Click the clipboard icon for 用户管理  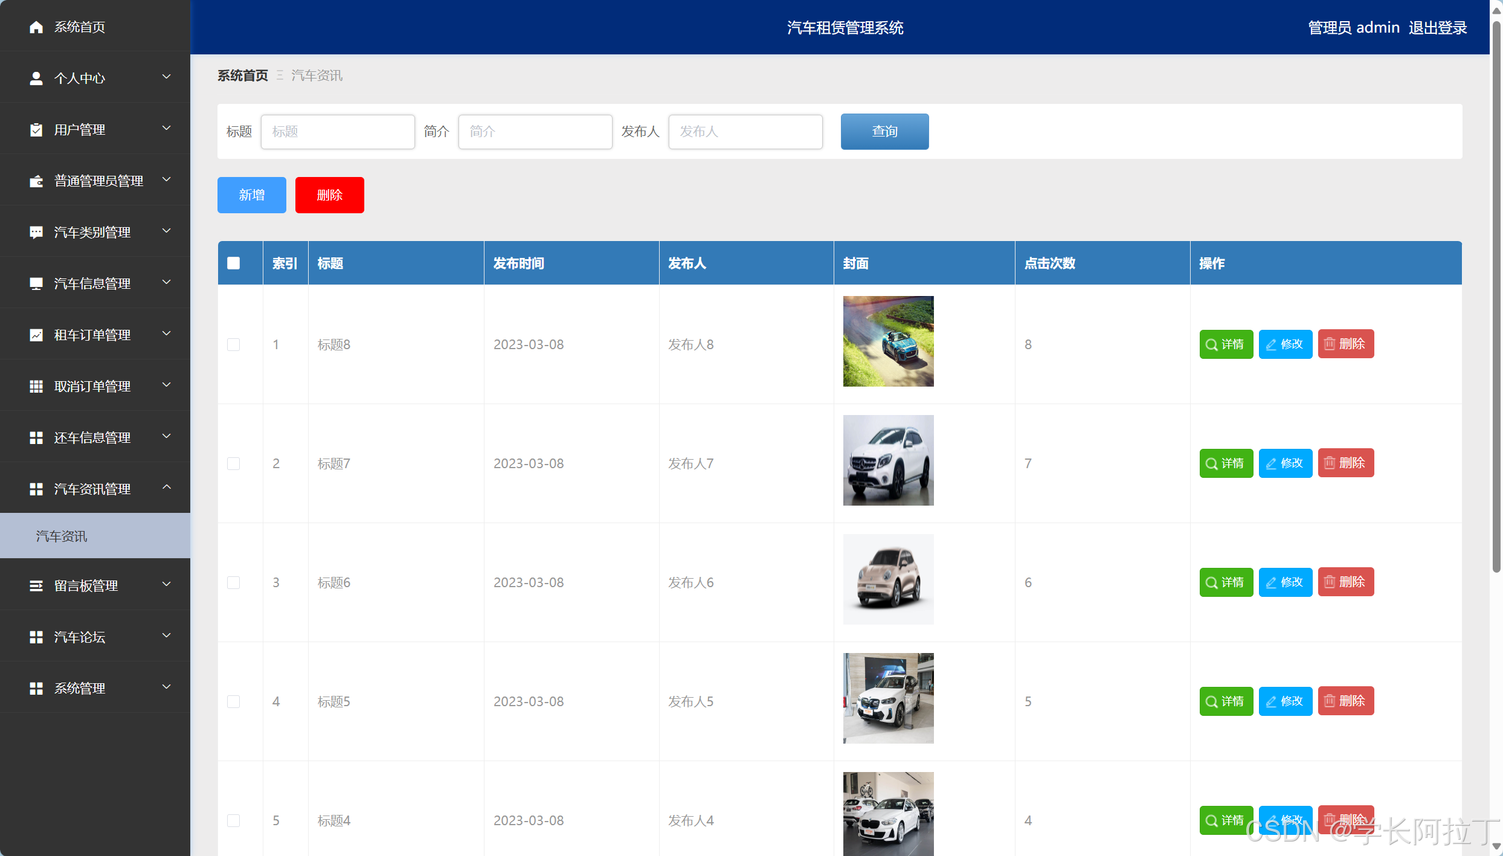[x=36, y=130]
